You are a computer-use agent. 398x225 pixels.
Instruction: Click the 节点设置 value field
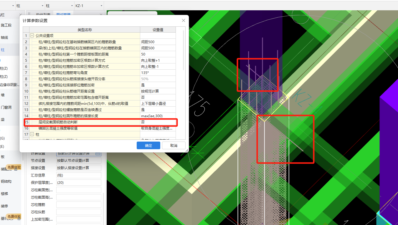(x=79, y=161)
